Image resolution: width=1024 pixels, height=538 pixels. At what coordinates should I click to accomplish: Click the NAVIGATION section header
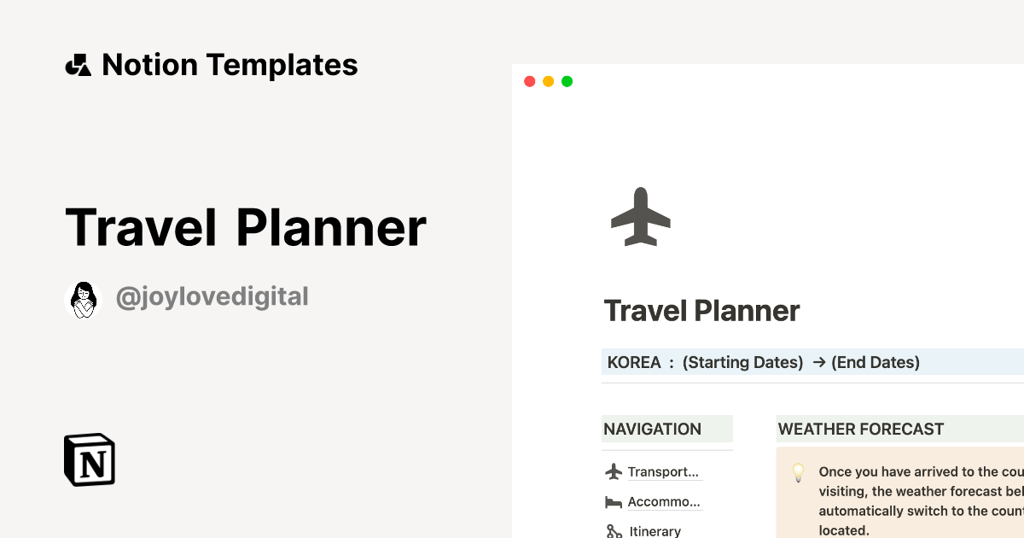[651, 429]
